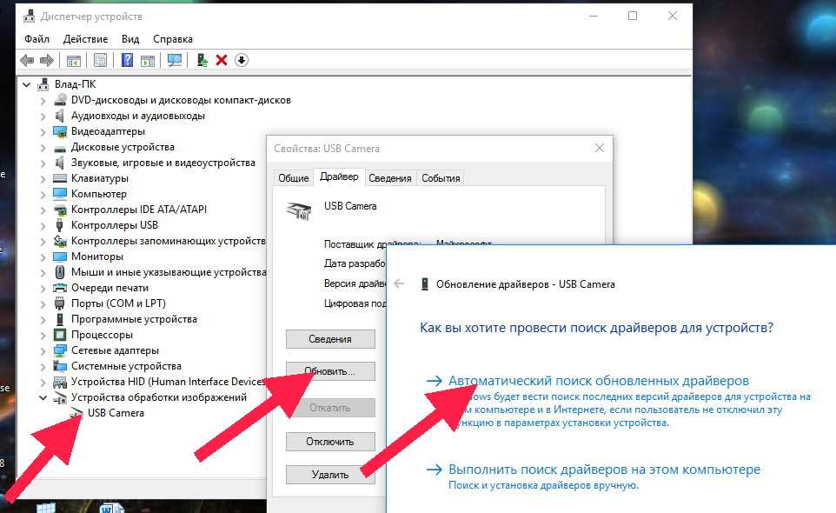Collapse the Влад-ПК root node
This screenshot has height=513, width=836.
26,84
